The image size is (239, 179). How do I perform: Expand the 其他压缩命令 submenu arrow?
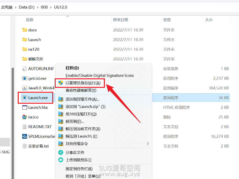[148, 144]
